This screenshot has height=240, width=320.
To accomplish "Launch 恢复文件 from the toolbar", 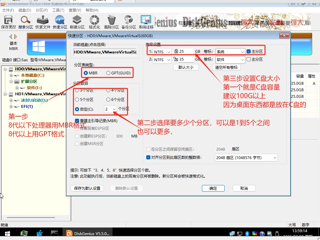I will [42, 21].
